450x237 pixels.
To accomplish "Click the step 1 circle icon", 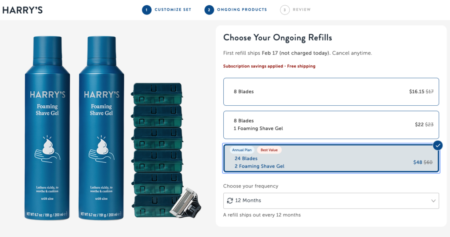I will pyautogui.click(x=147, y=10).
